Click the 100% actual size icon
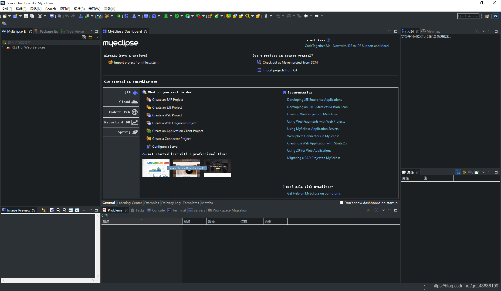The width and height of the screenshot is (501, 291). 70,210
